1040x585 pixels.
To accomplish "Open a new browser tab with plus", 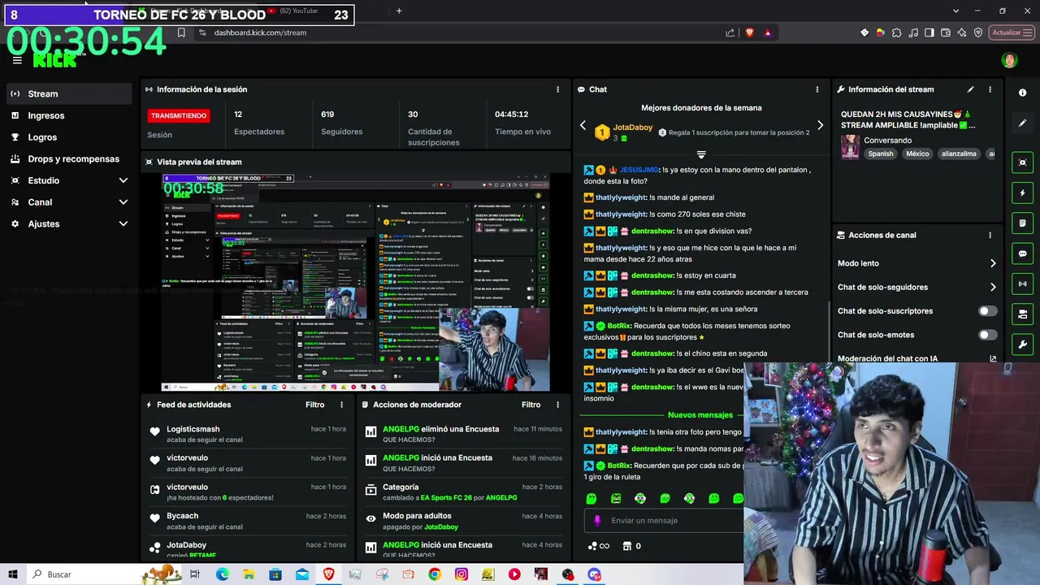I will [x=399, y=11].
